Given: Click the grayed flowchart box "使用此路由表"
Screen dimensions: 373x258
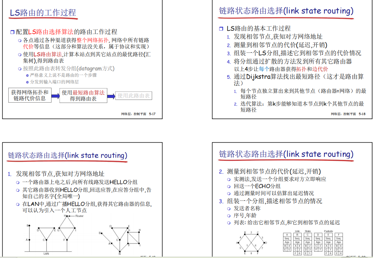Looking at the screenshot, I should 134,96.
